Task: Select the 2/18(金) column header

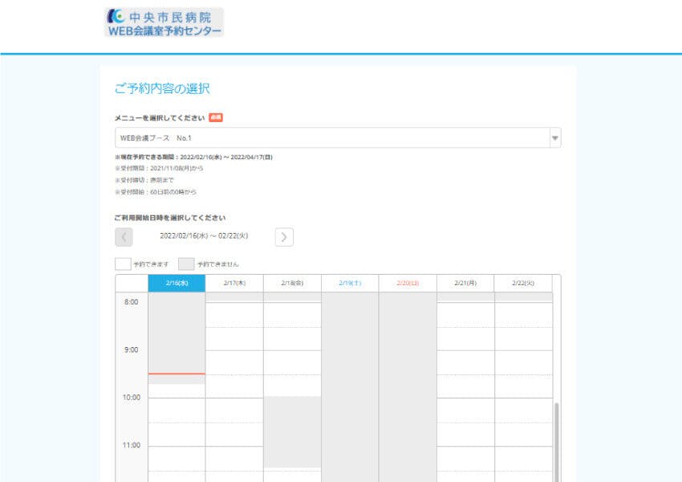Action: click(292, 284)
